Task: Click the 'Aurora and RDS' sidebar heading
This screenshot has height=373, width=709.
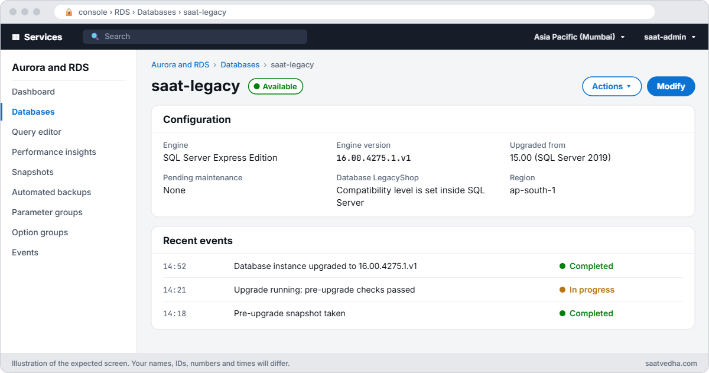Action: 50,67
